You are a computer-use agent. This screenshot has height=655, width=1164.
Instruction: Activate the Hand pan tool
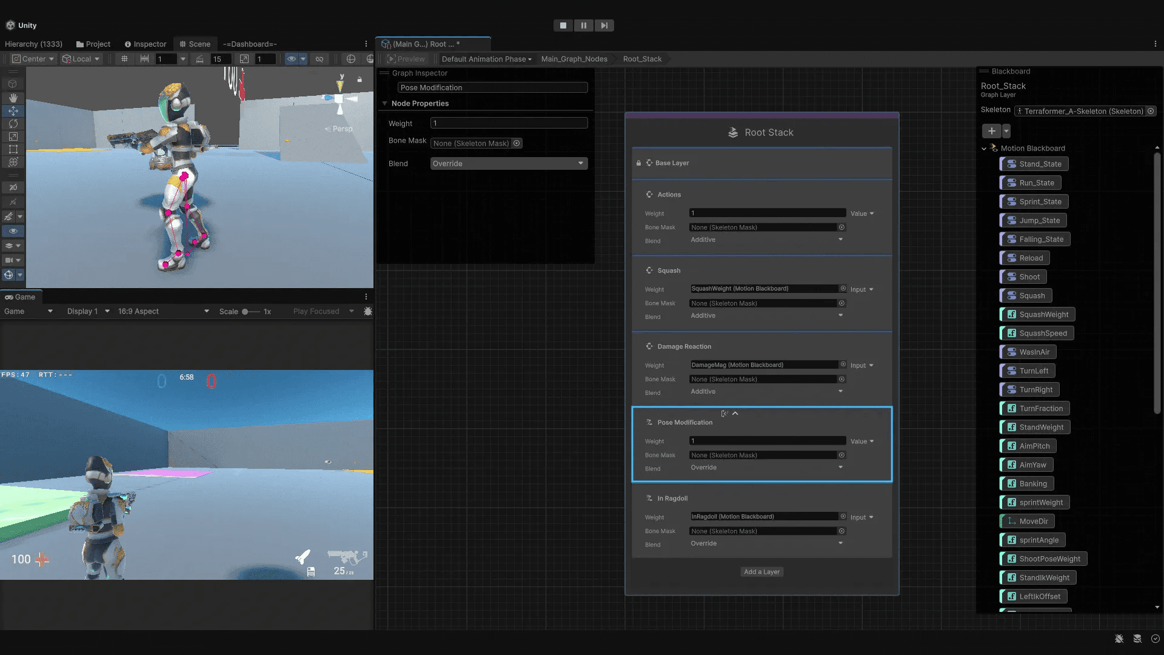pyautogui.click(x=13, y=98)
